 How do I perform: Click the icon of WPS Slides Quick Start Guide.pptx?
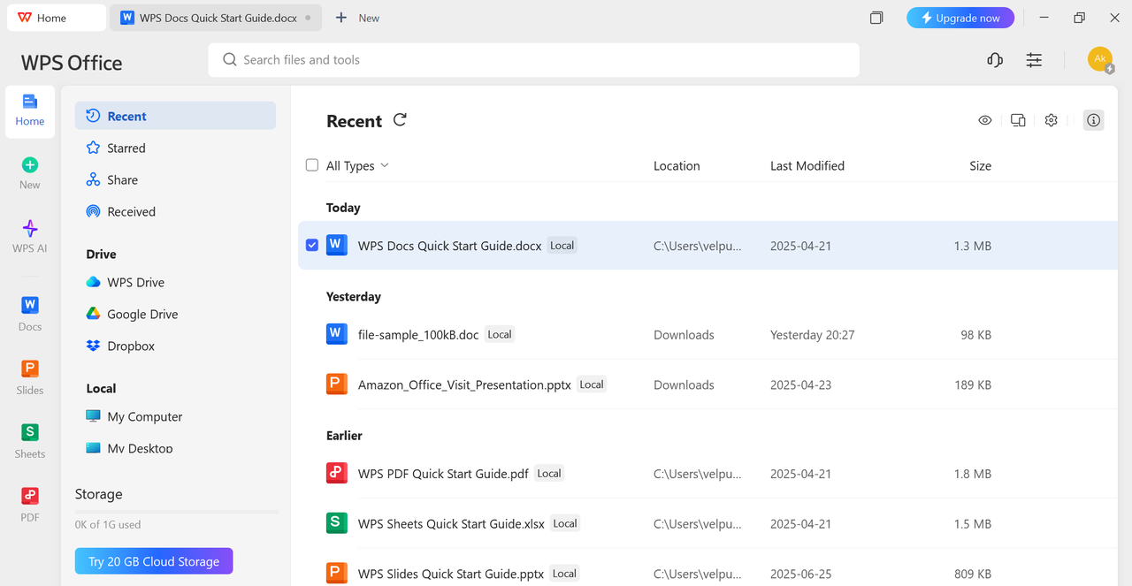pos(337,573)
